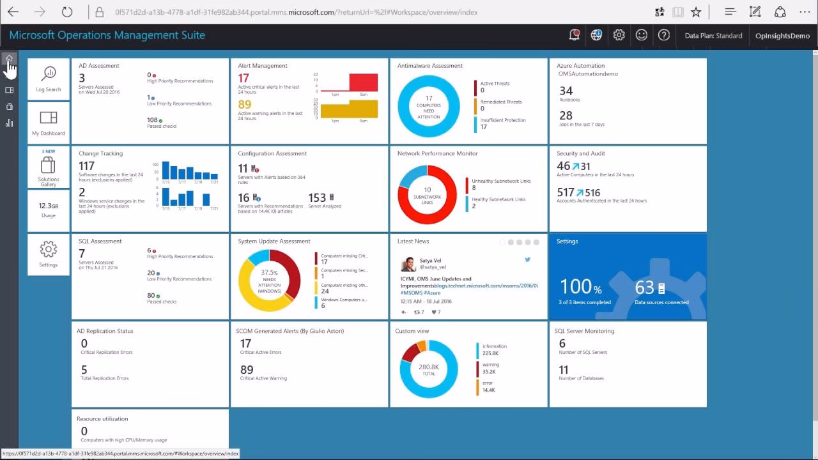This screenshot has width=818, height=460.
Task: Open the Usage chart icon in the sidebar
Action: [x=8, y=123]
